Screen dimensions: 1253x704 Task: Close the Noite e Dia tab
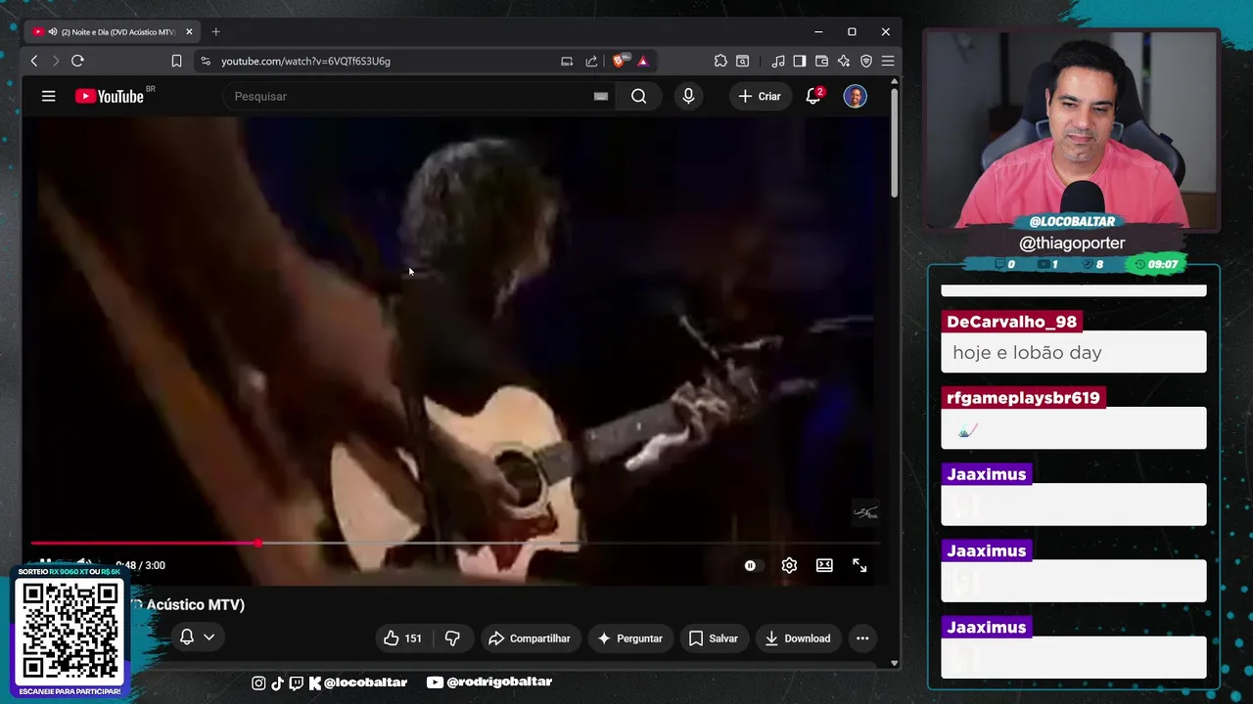click(x=189, y=31)
